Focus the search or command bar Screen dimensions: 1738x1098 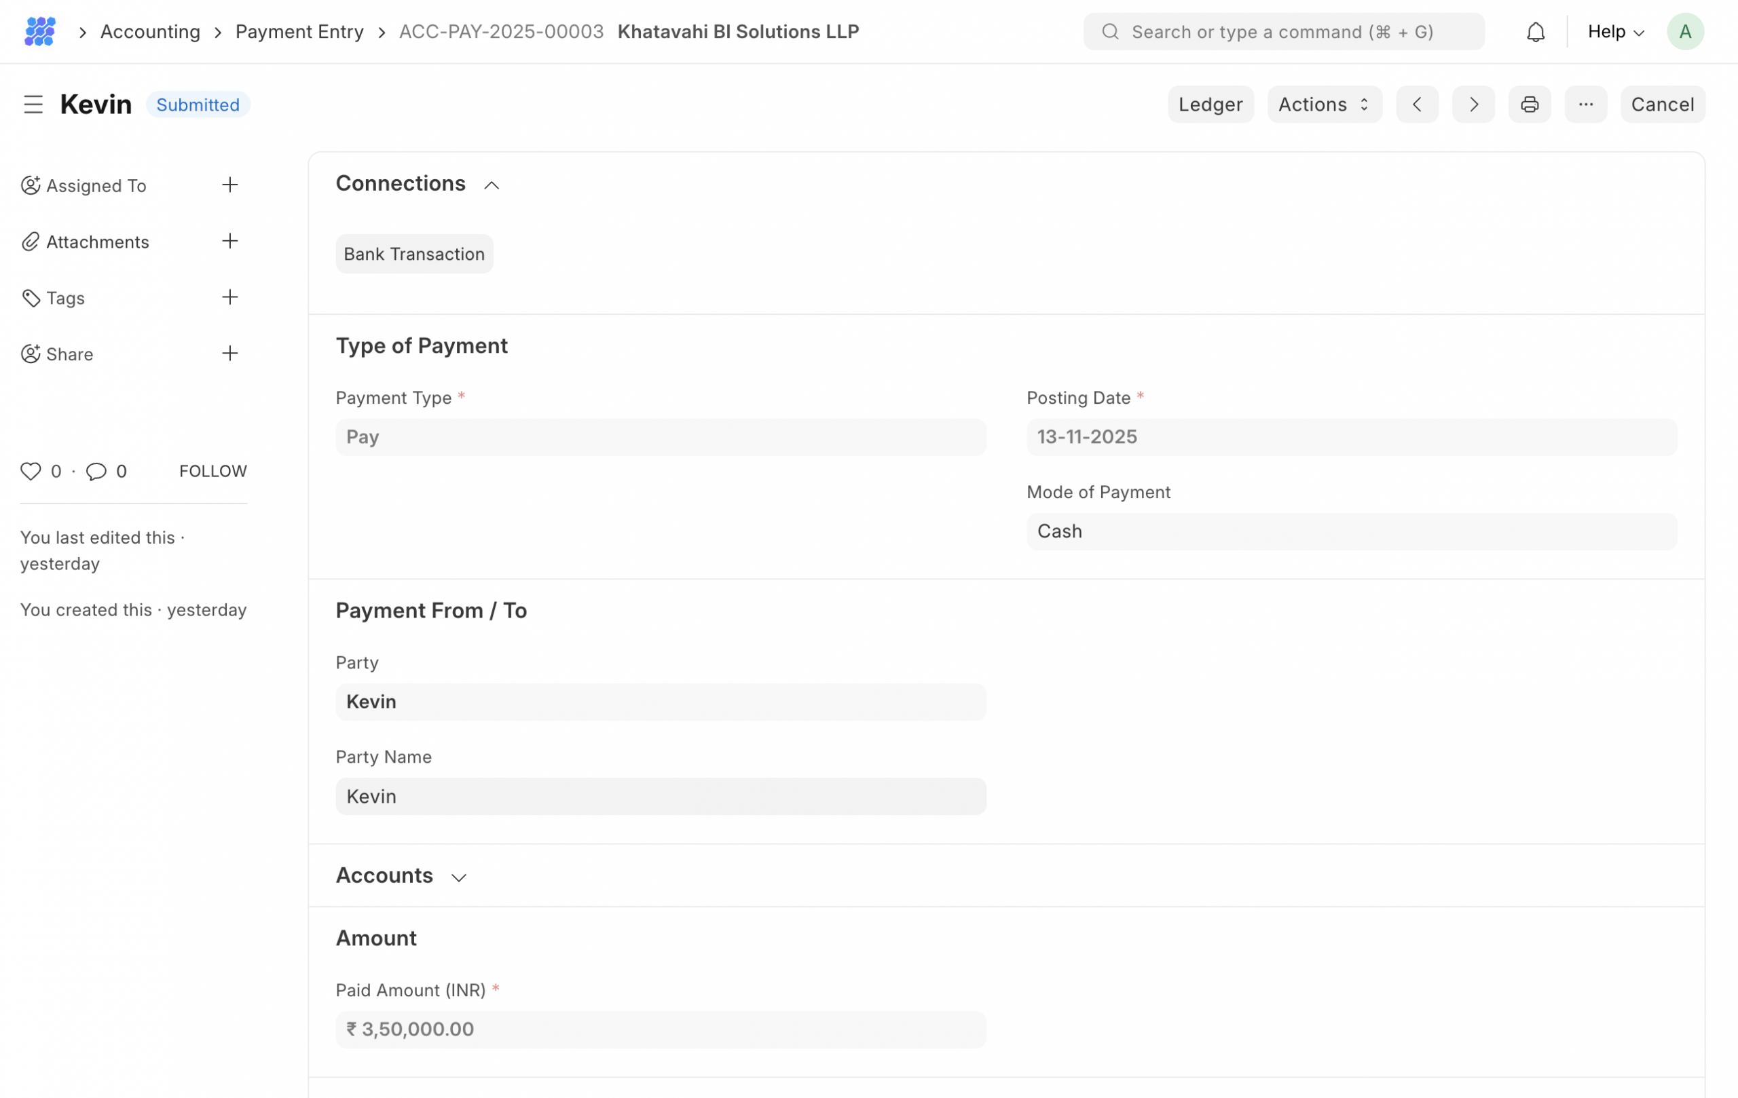click(1282, 32)
